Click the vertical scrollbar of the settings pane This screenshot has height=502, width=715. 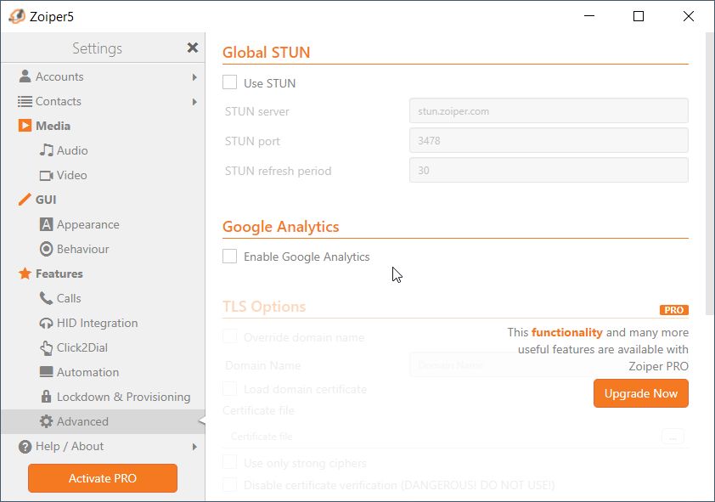click(709, 173)
